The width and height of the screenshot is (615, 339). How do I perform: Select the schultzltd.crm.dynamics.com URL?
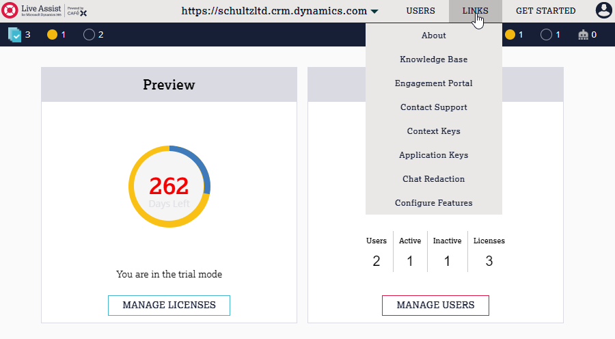274,11
